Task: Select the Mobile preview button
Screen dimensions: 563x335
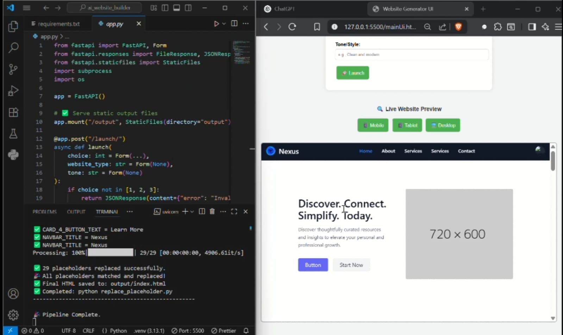Action: point(373,125)
